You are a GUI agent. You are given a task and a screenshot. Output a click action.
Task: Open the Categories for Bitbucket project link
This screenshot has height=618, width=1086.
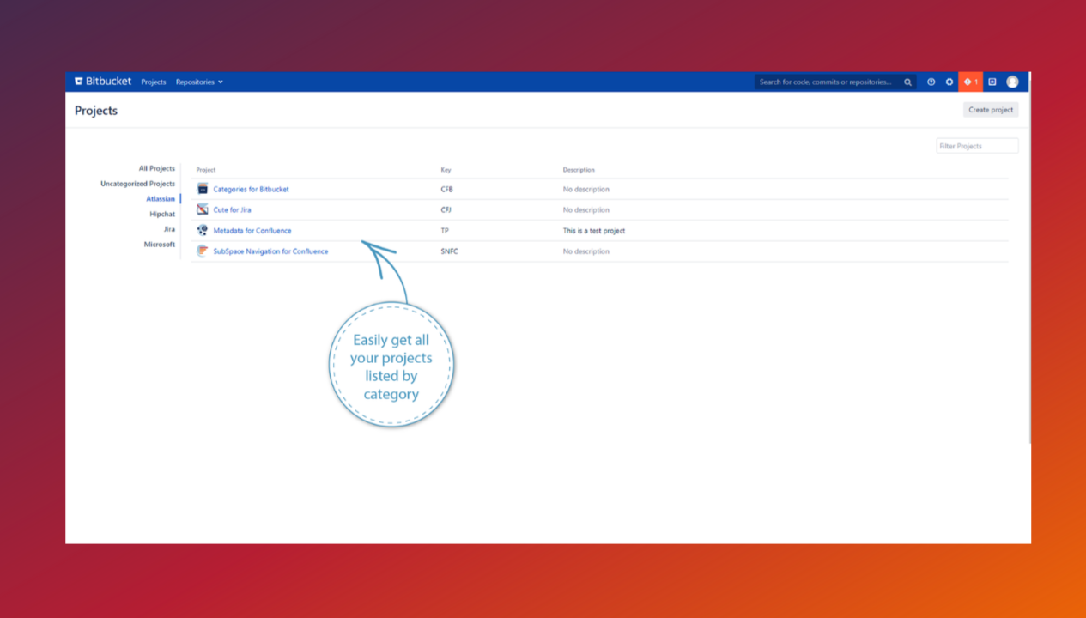coord(252,189)
